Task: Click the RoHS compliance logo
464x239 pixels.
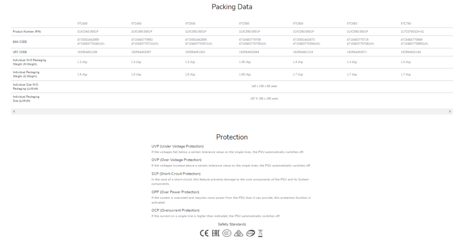Action: [250, 233]
